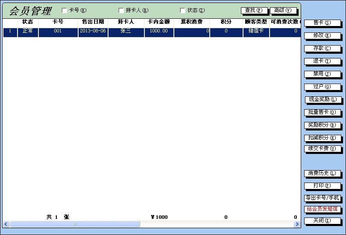
Task: Click the 打印(P) print button
Action: point(322,186)
